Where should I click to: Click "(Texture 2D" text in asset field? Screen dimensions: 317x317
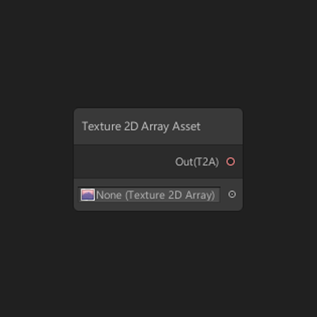153,195
